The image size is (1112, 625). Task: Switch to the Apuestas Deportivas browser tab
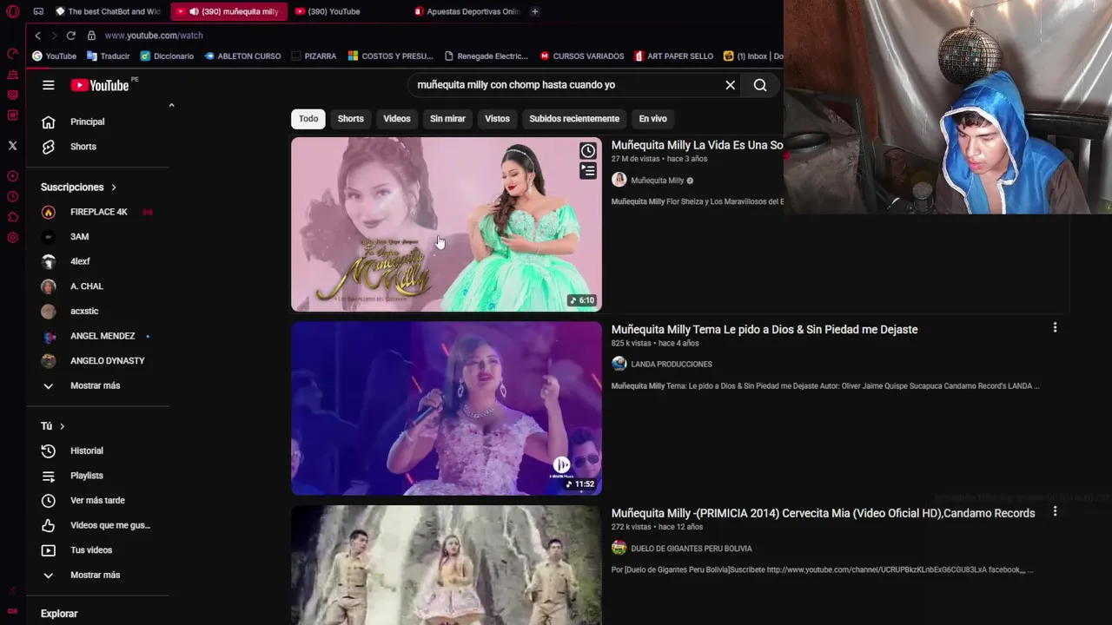click(x=467, y=11)
